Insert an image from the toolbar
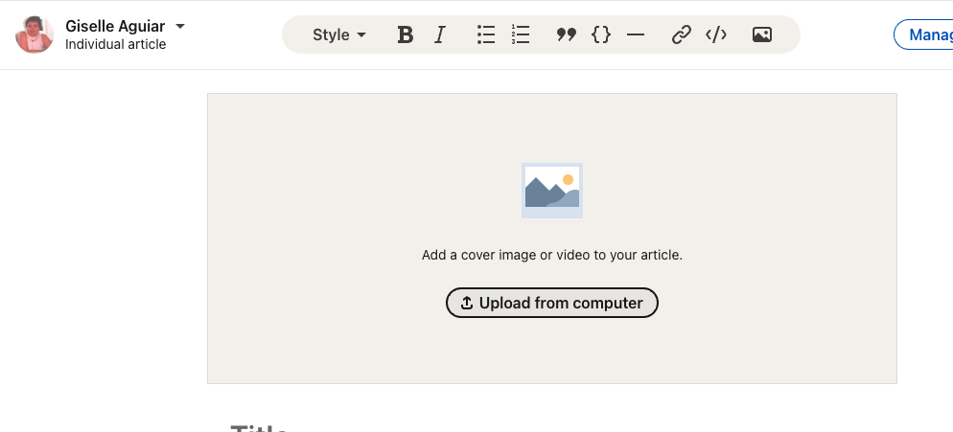This screenshot has width=953, height=432. [762, 35]
